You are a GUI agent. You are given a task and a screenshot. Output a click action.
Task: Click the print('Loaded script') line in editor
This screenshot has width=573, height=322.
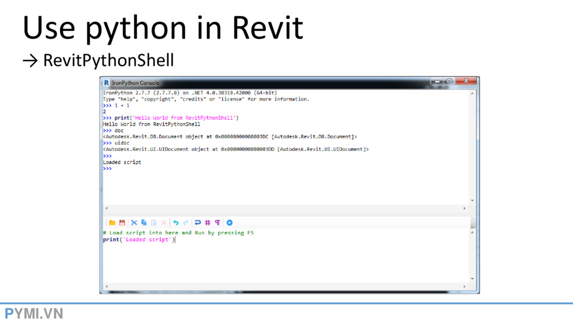coord(139,240)
